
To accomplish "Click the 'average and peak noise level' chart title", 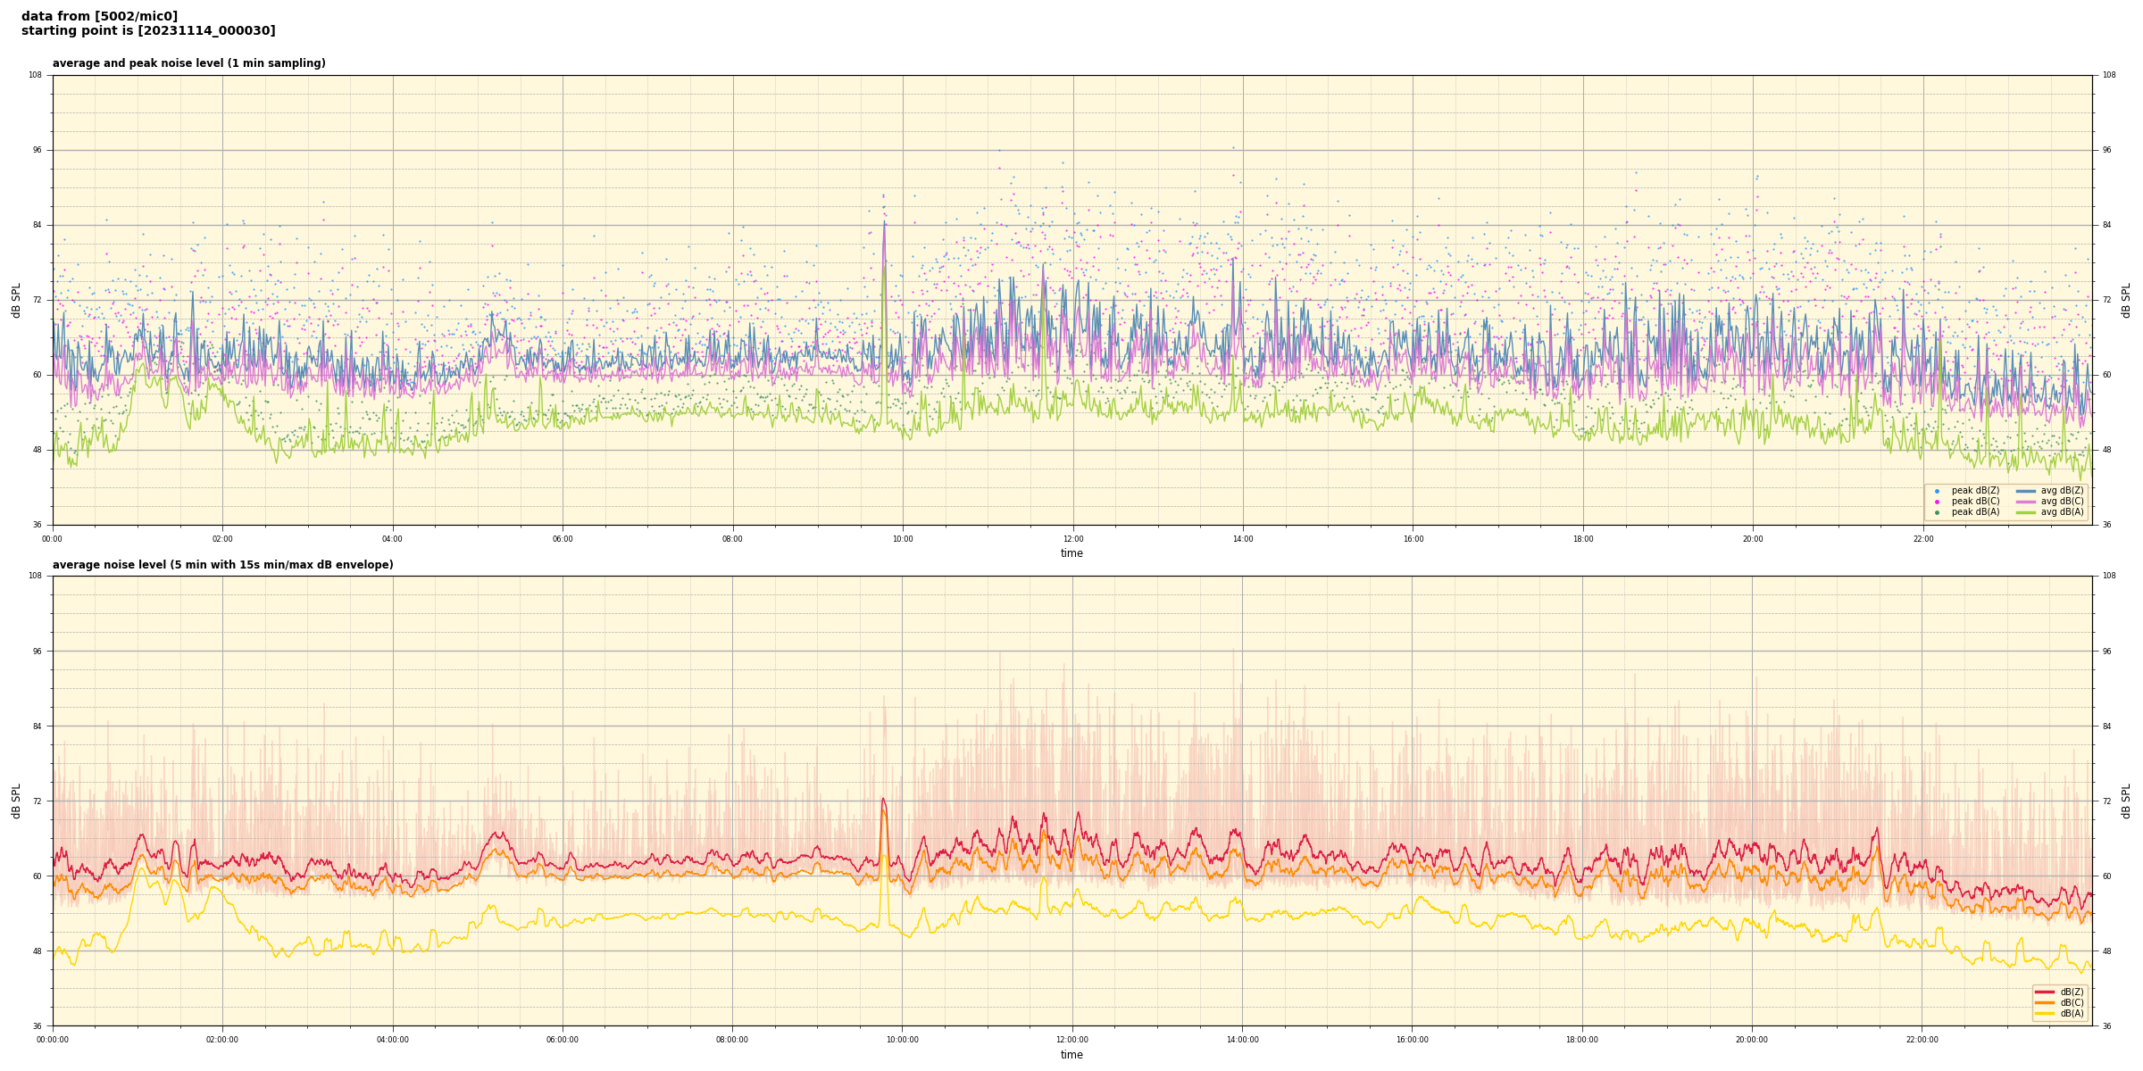I will tap(188, 63).
